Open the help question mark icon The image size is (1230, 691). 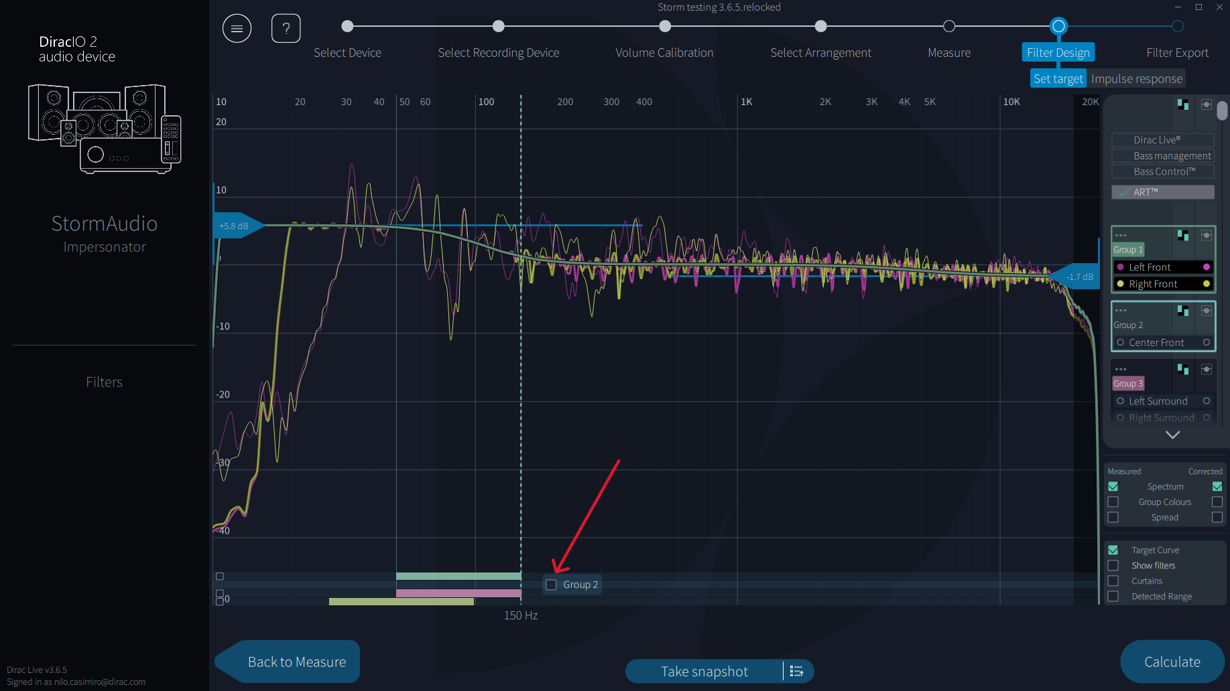point(286,28)
